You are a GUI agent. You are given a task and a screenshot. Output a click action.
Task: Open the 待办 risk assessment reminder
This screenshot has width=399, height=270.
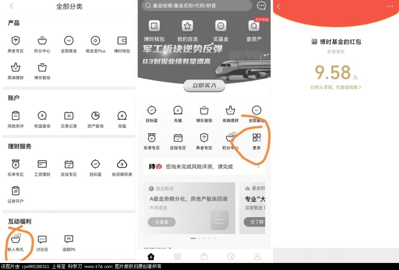204,167
